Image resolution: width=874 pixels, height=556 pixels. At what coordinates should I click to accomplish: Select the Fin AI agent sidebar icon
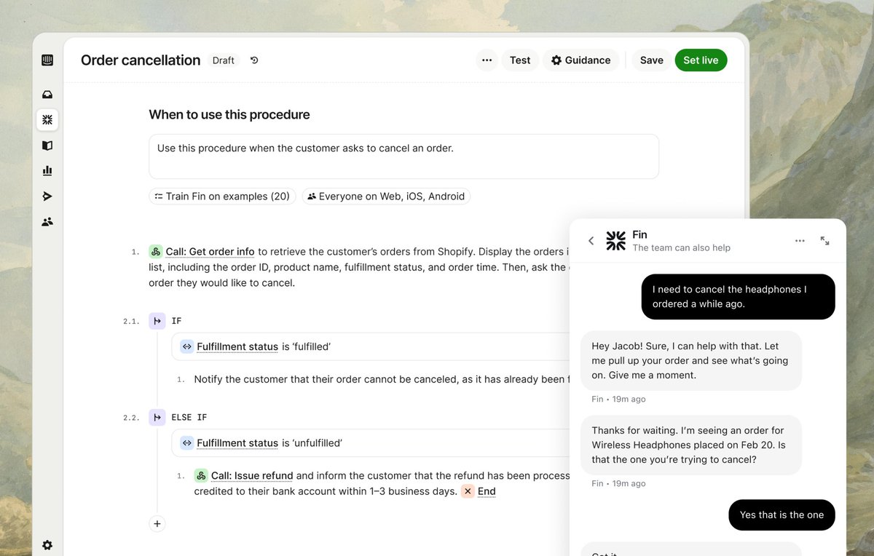coord(47,119)
